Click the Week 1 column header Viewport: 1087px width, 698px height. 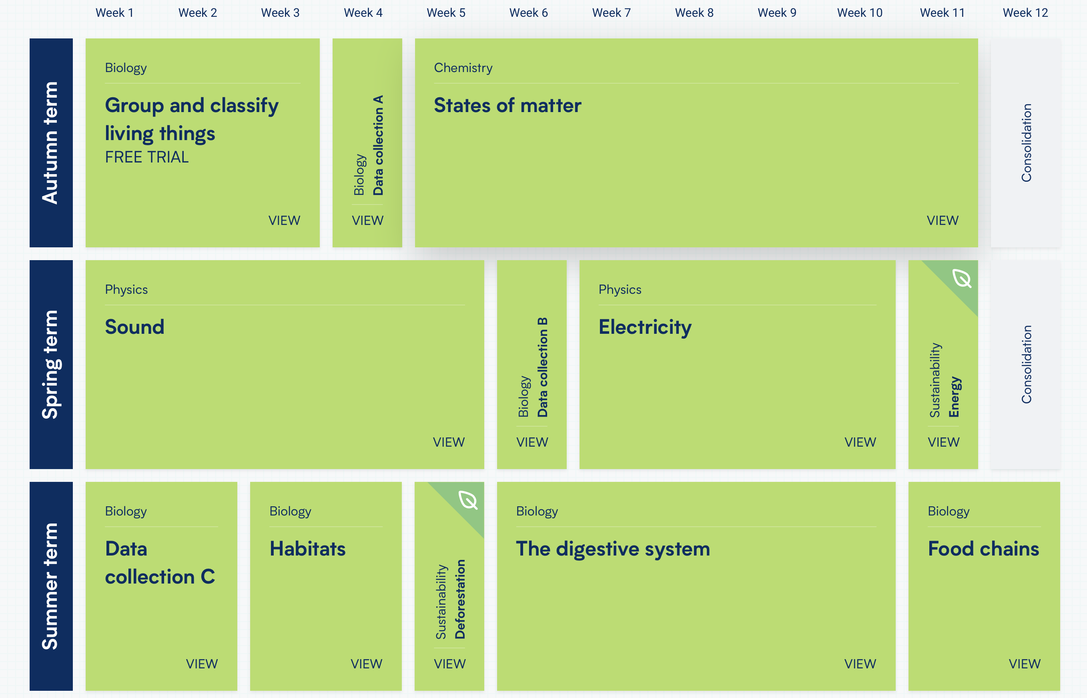pos(114,13)
